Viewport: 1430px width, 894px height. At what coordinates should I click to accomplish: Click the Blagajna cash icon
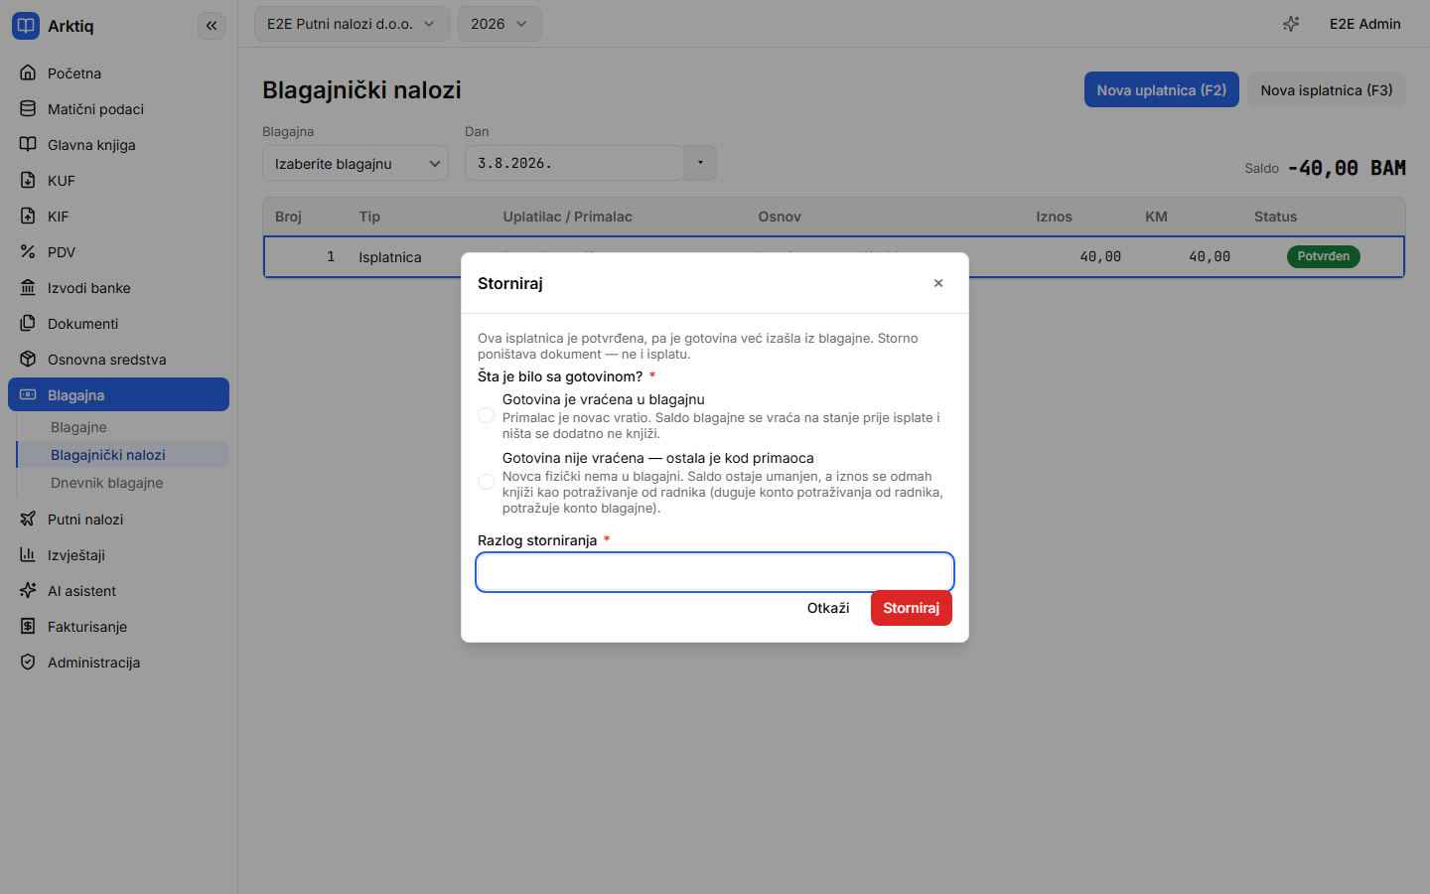tap(28, 394)
